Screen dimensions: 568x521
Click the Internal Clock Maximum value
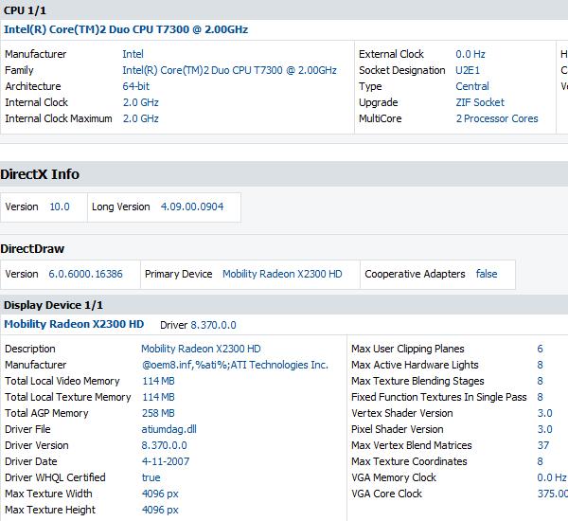[140, 118]
